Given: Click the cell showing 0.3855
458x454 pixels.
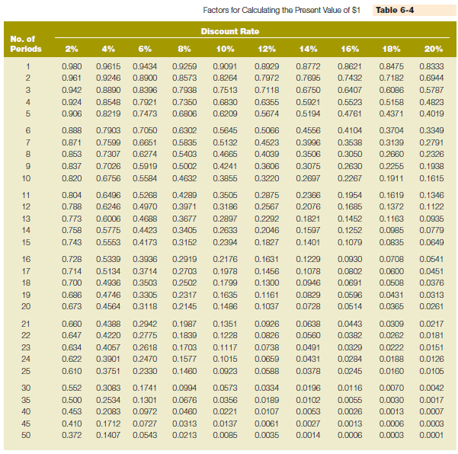Looking at the screenshot, I should tap(225, 178).
